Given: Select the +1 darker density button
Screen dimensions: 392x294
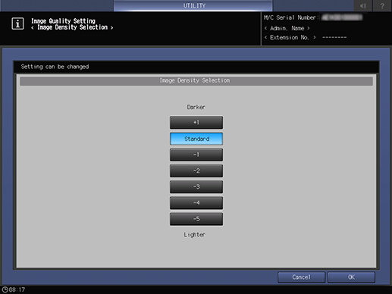Looking at the screenshot, I should pyautogui.click(x=196, y=123).
